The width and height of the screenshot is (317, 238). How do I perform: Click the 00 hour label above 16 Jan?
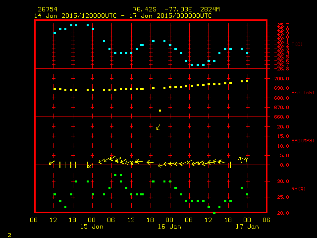click(x=169, y=220)
